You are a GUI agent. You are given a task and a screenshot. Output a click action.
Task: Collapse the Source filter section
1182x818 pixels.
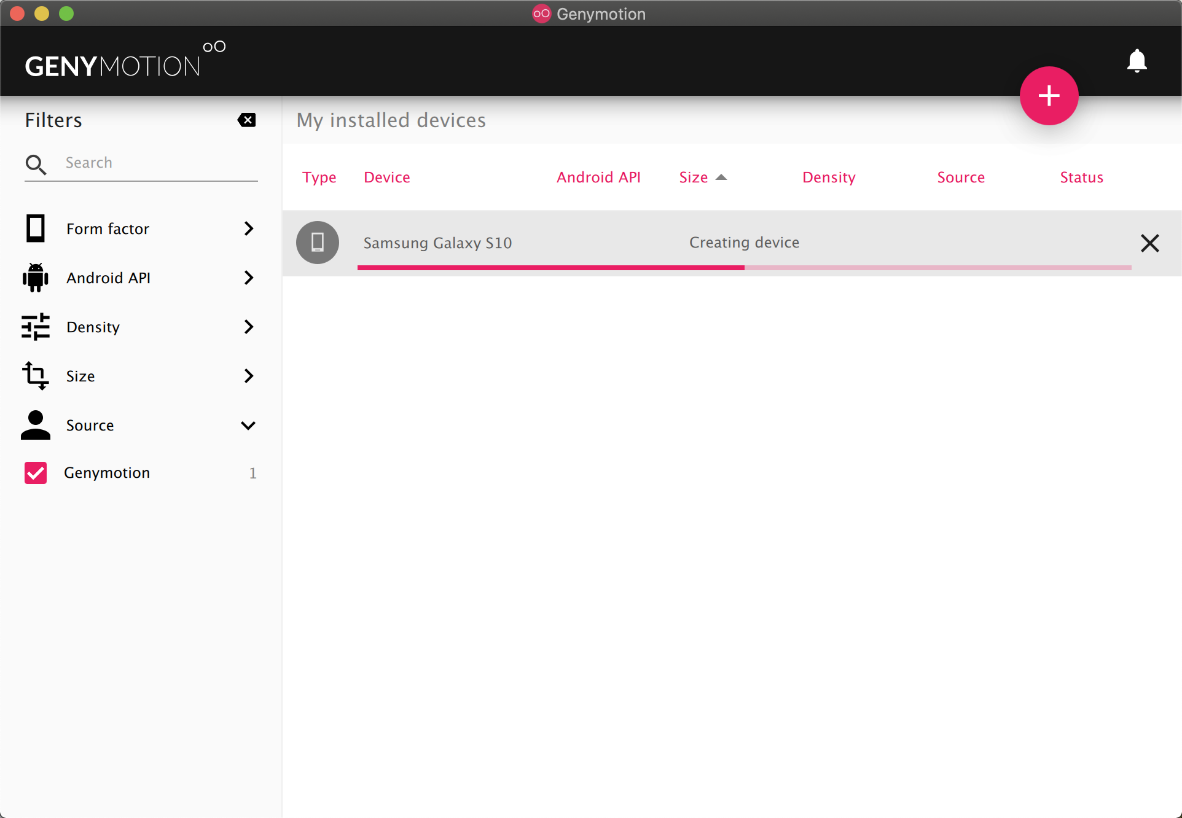tap(248, 426)
